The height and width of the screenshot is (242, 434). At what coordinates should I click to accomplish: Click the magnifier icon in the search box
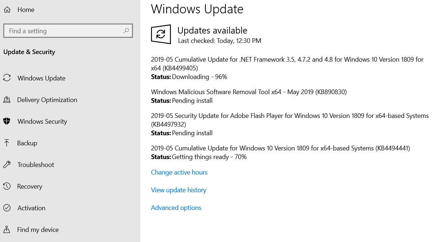pos(126,31)
